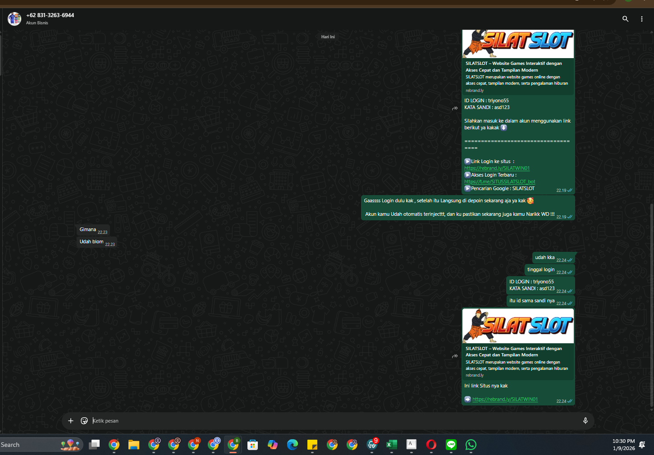Click the 'Akun Bisnis' label under the number
This screenshot has height=455, width=654.
tap(37, 23)
